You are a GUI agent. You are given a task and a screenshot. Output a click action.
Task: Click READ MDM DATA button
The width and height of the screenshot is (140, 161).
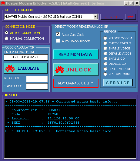coord(76,54)
